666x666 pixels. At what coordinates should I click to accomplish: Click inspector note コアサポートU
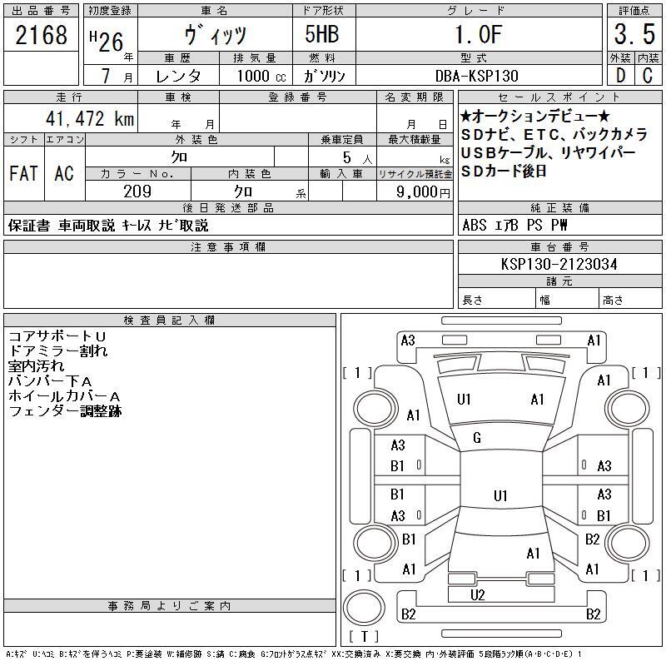57,336
